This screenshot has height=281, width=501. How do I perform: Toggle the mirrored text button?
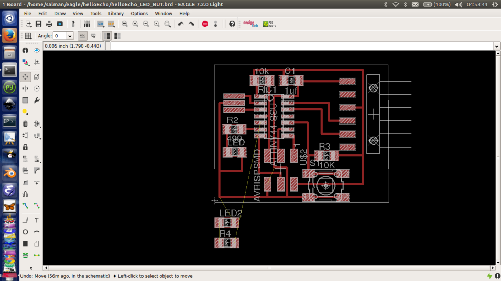point(93,36)
